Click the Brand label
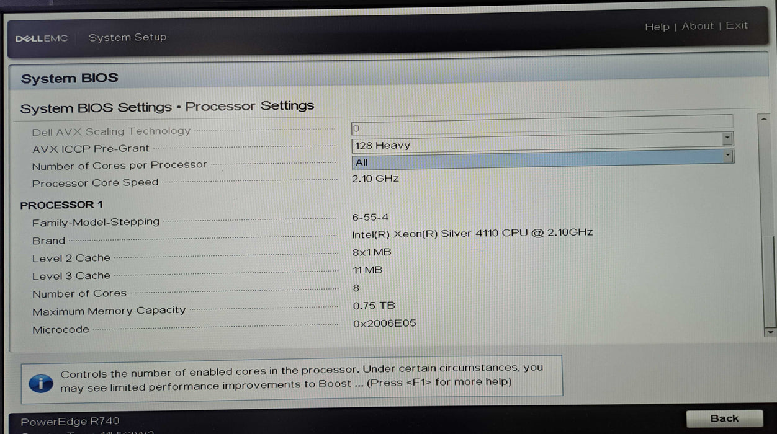The width and height of the screenshot is (777, 434). 48,241
